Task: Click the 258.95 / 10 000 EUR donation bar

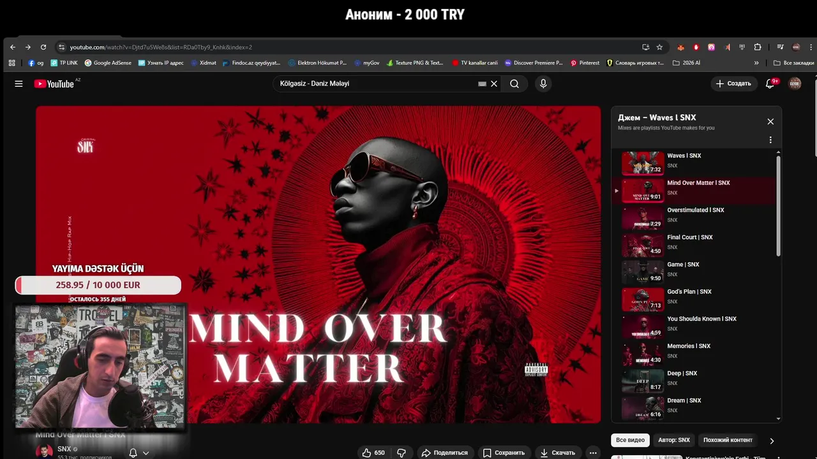Action: pos(98,285)
